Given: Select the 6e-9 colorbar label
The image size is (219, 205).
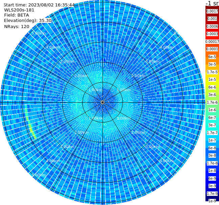Looking at the screenshot, I should point(212,178).
